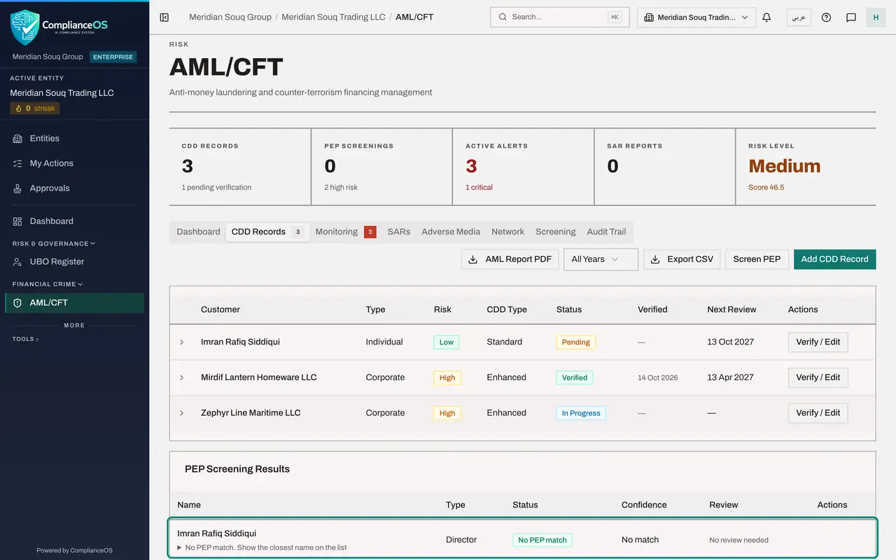
Task: Click the streak flame badge
Action: click(35, 108)
